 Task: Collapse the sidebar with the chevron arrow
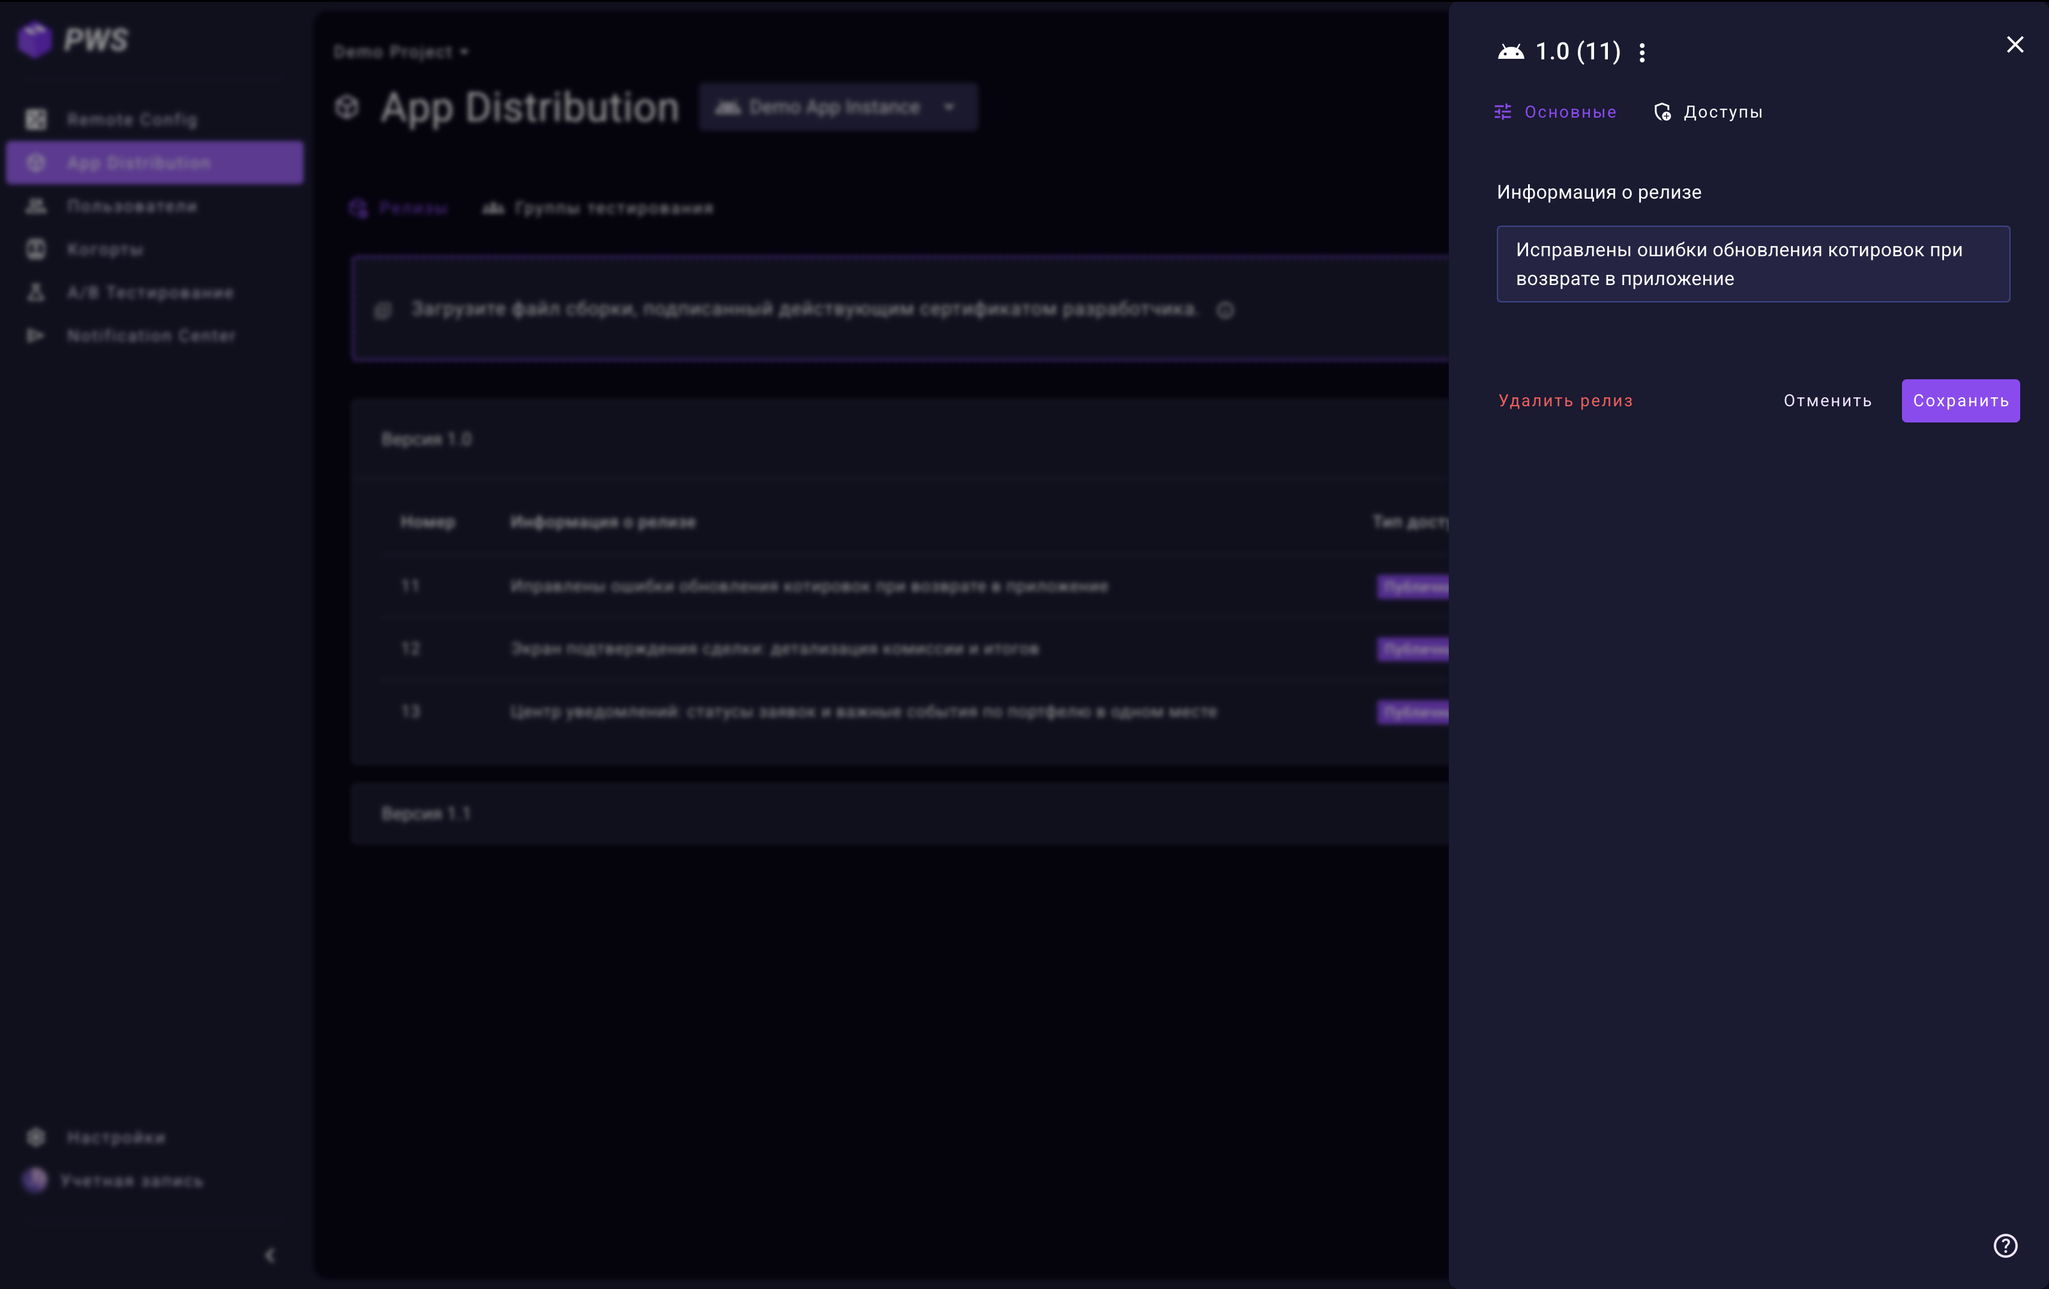(269, 1255)
